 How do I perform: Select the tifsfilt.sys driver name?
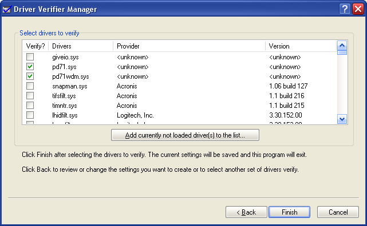pyautogui.click(x=64, y=96)
